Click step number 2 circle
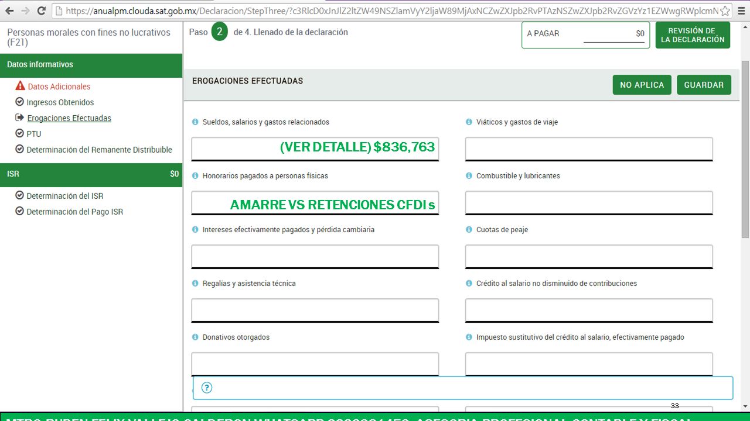Viewport: 750px width, 421px height. pyautogui.click(x=219, y=32)
